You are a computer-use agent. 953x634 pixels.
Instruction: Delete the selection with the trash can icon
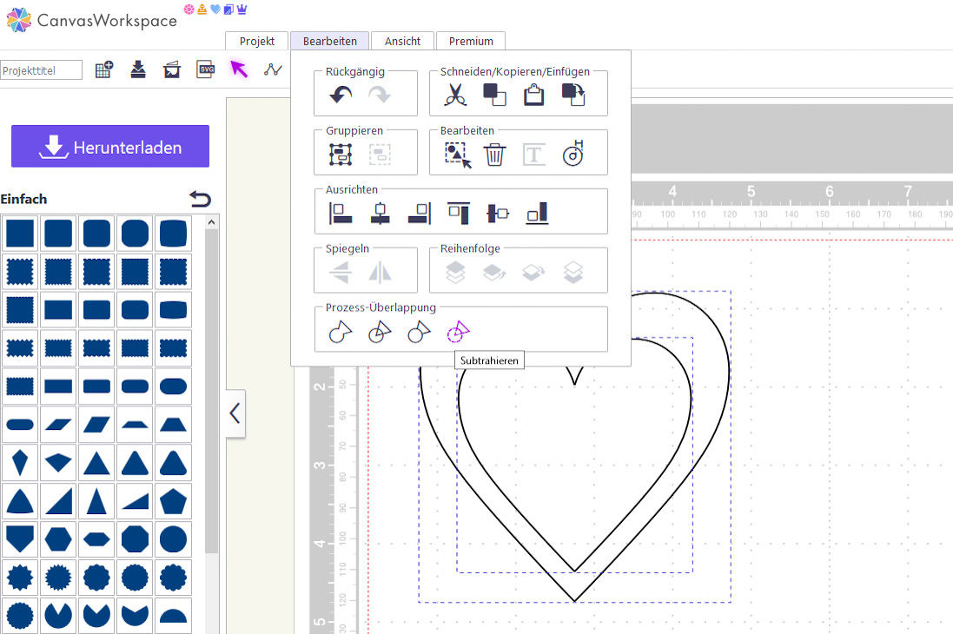pyautogui.click(x=494, y=155)
